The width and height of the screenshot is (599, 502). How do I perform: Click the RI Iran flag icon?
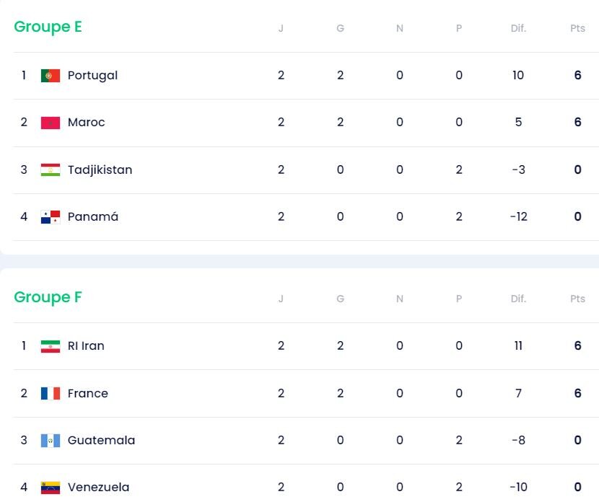click(x=51, y=346)
